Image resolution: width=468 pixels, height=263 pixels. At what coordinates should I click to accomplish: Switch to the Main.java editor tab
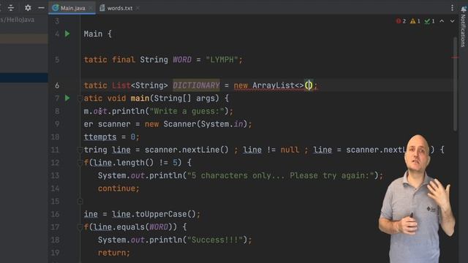72,8
